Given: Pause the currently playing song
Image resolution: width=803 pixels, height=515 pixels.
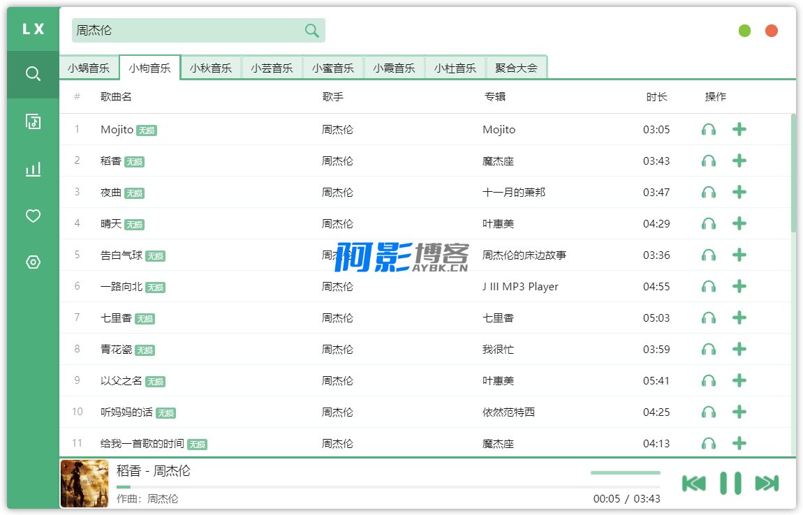Looking at the screenshot, I should pos(730,483).
